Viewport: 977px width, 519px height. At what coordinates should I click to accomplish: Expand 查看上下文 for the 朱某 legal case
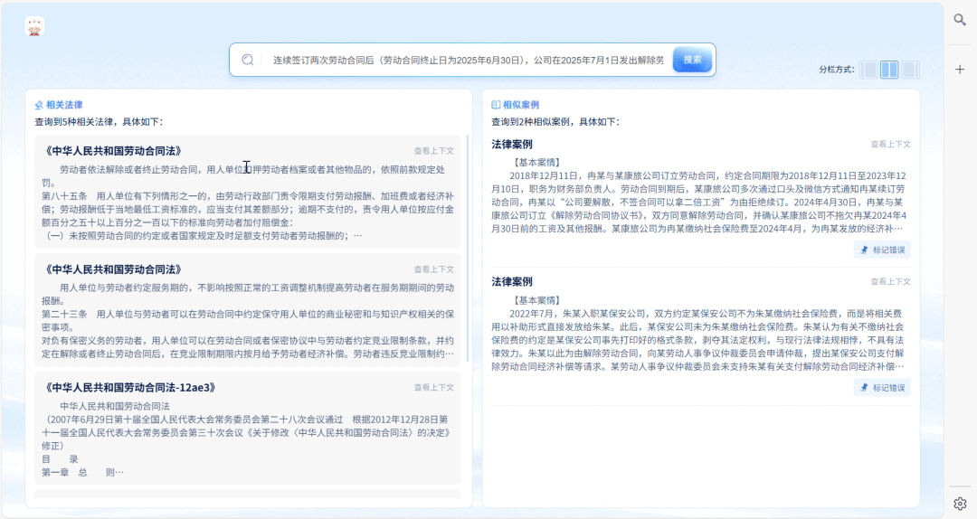point(890,281)
